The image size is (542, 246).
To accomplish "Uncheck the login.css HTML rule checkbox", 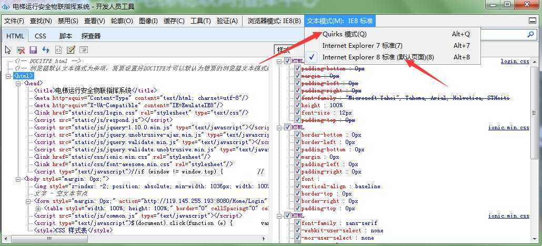I will click(x=288, y=61).
